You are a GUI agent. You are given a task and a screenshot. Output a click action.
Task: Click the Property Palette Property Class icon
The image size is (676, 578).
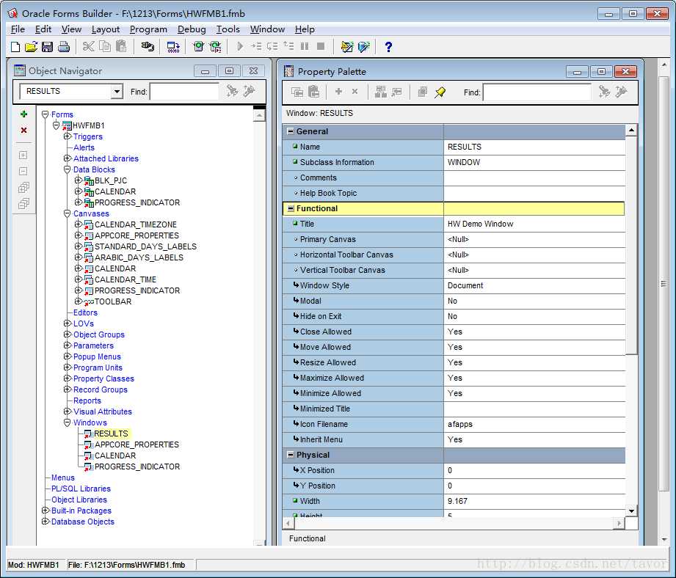click(x=380, y=92)
